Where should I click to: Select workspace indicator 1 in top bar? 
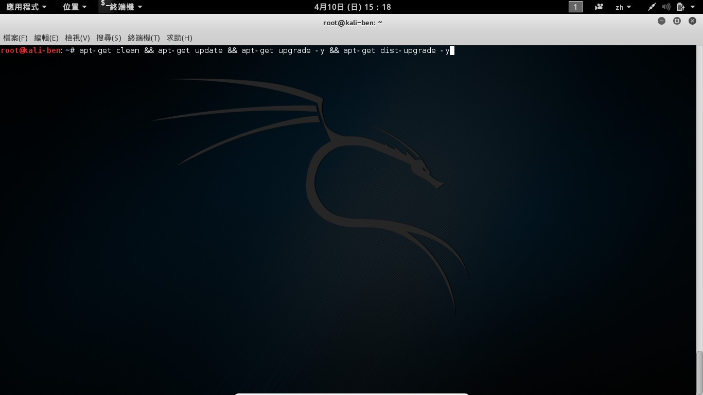pos(575,7)
